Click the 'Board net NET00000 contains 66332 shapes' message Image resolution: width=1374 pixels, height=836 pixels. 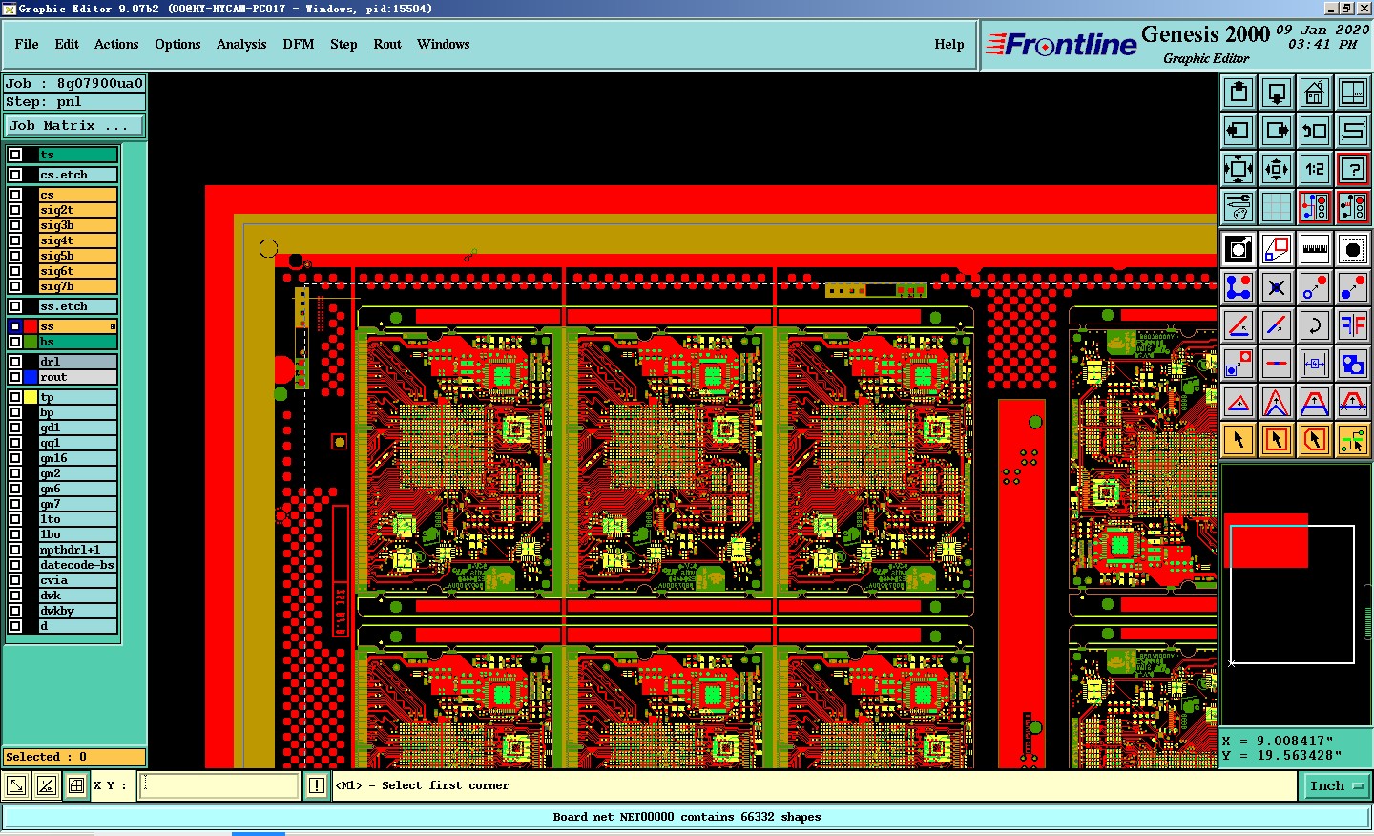(x=687, y=817)
